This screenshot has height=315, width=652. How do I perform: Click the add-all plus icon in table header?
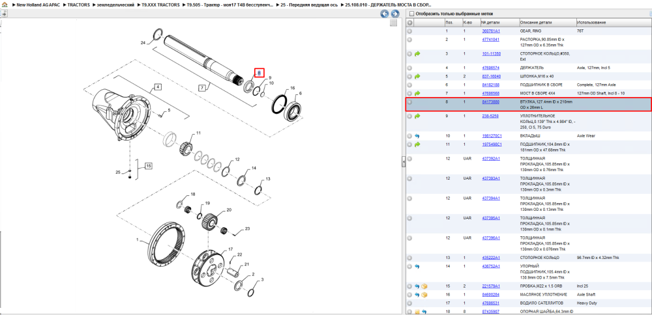(x=409, y=23)
